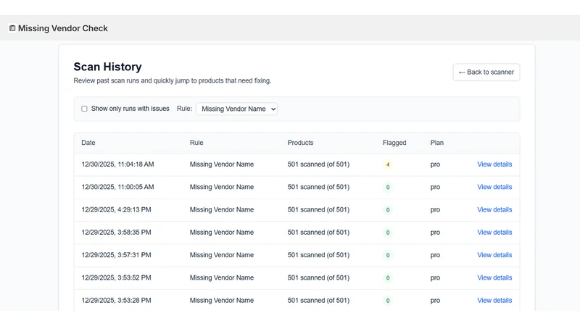The image size is (580, 326).
Task: Click flagged 0 badge in 4:29:13 PM row
Action: click(388, 210)
